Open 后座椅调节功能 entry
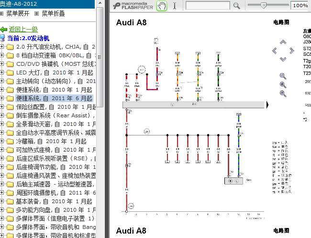The image size is (311, 238). click(x=56, y=167)
